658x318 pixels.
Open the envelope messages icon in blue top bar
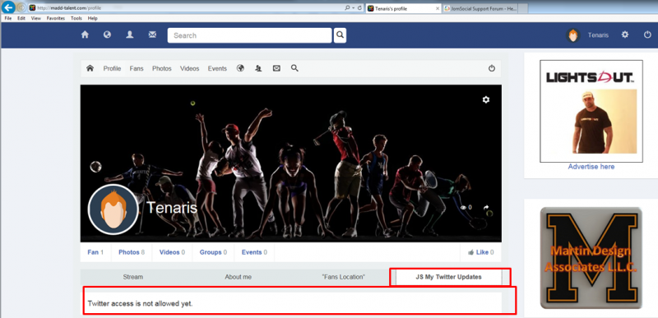[152, 35]
